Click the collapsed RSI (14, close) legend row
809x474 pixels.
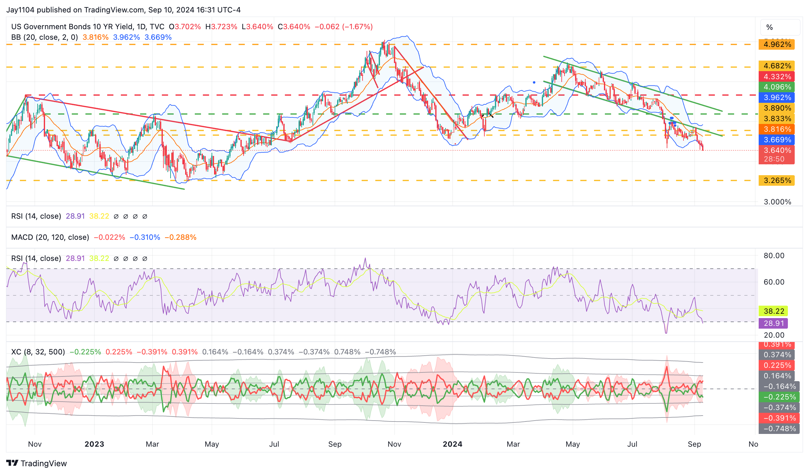[x=36, y=216]
